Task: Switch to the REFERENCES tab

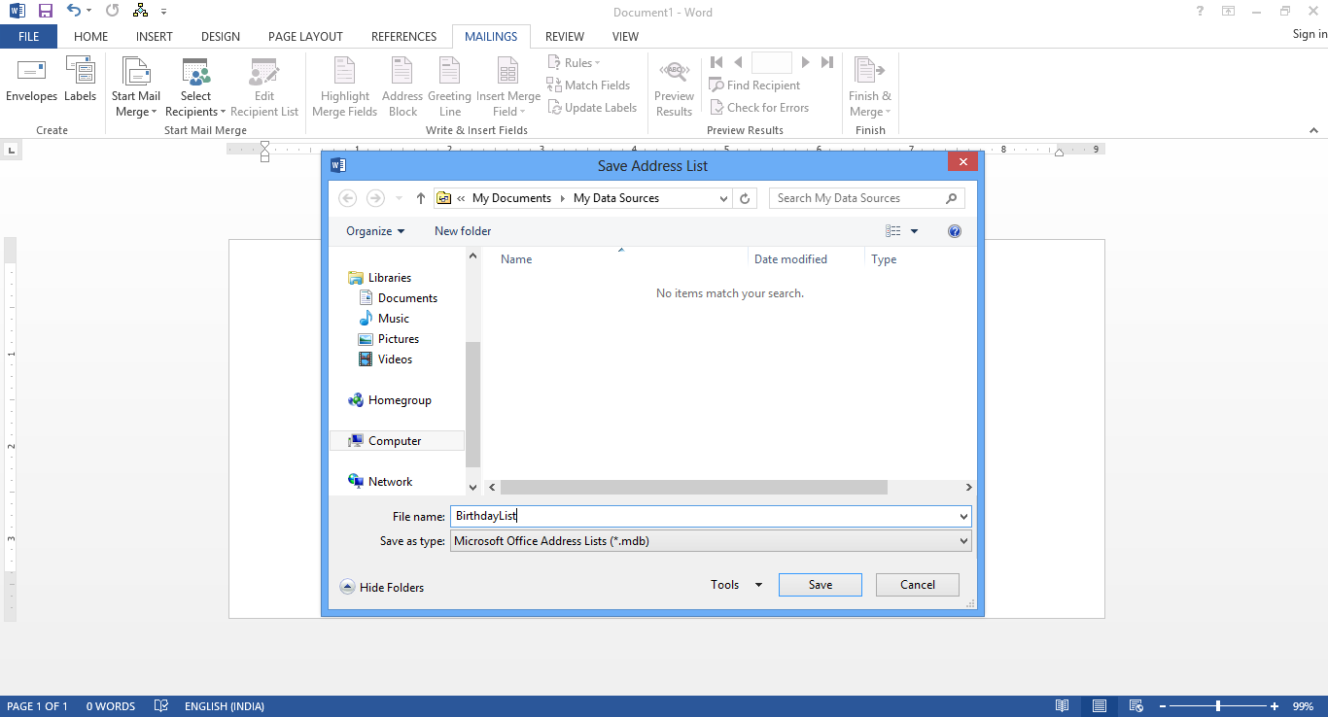Action: coord(403,37)
